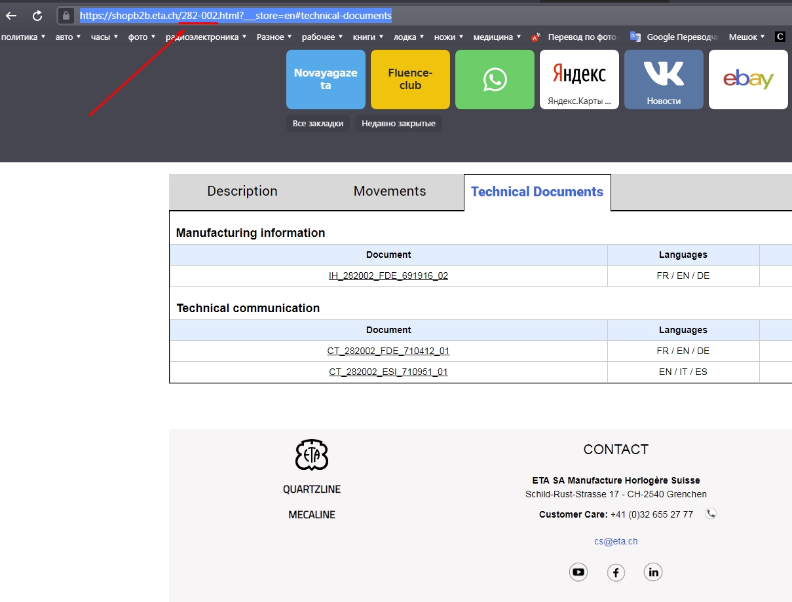This screenshot has width=792, height=602.
Task: Click the browser back arrow
Action: [x=11, y=16]
